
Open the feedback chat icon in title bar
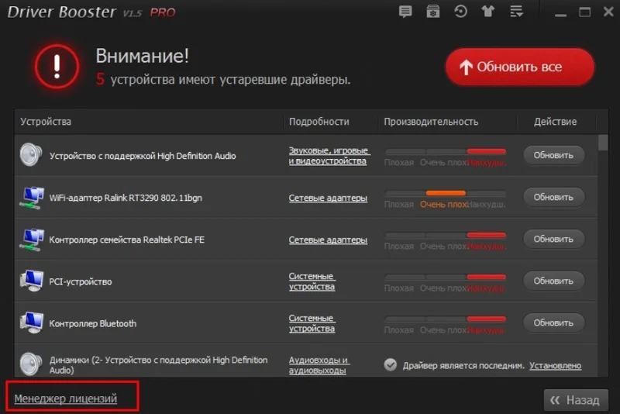405,12
